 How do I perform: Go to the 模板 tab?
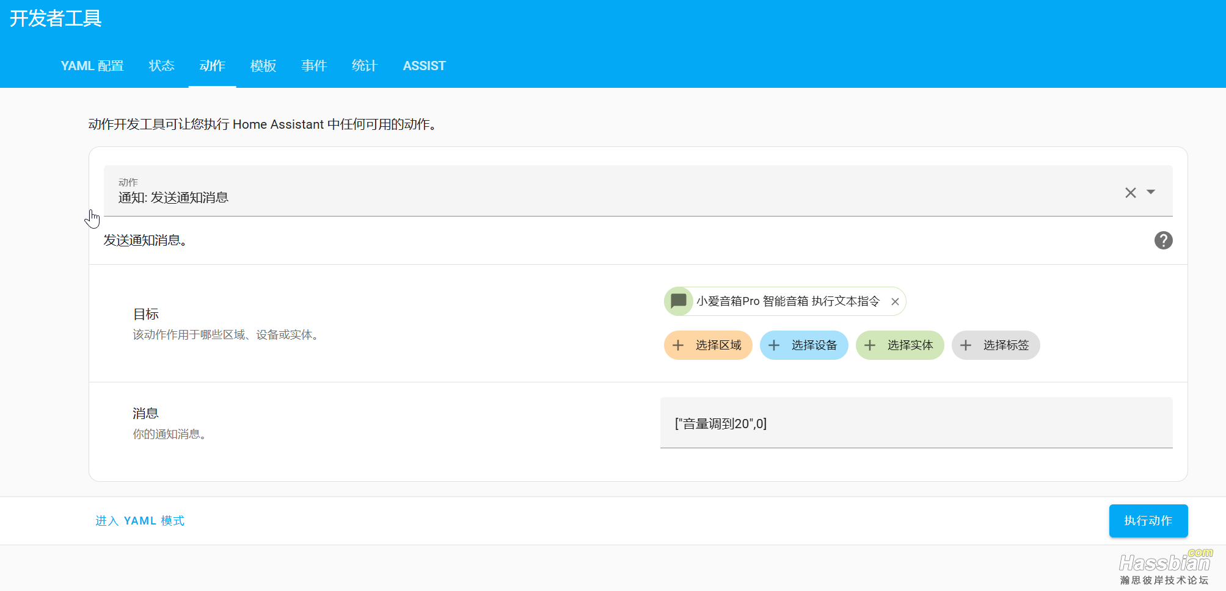tap(263, 66)
